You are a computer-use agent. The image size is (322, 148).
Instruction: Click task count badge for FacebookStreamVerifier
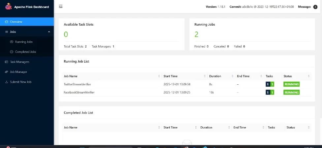(270, 93)
